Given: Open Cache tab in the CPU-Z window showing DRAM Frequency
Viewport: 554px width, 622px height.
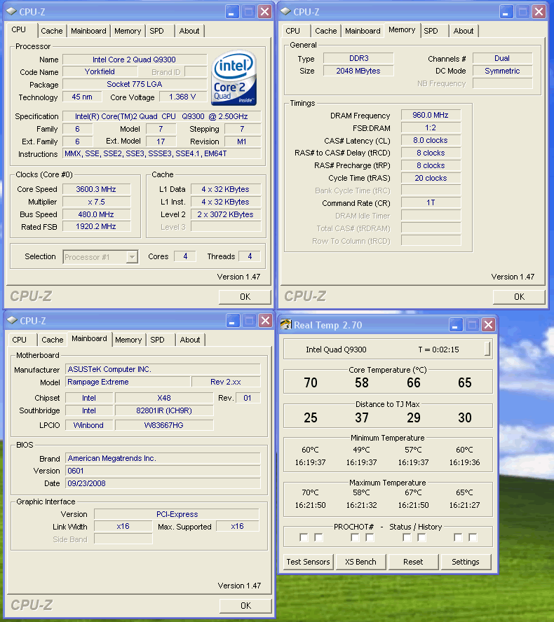Looking at the screenshot, I should [325, 31].
